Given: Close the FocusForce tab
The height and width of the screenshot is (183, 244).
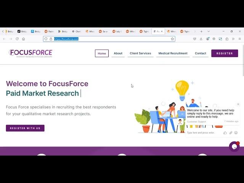Looking at the screenshot, I should (162, 31).
